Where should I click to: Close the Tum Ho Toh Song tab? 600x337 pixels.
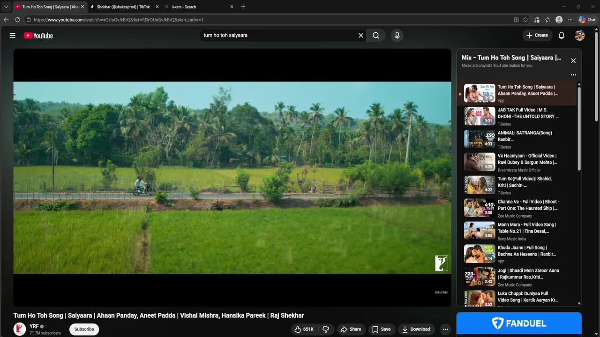point(82,7)
